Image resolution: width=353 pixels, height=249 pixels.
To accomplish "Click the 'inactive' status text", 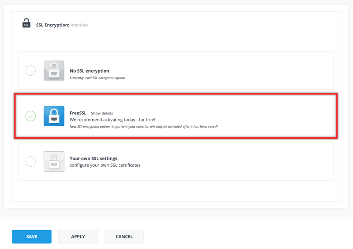I will tap(79, 25).
